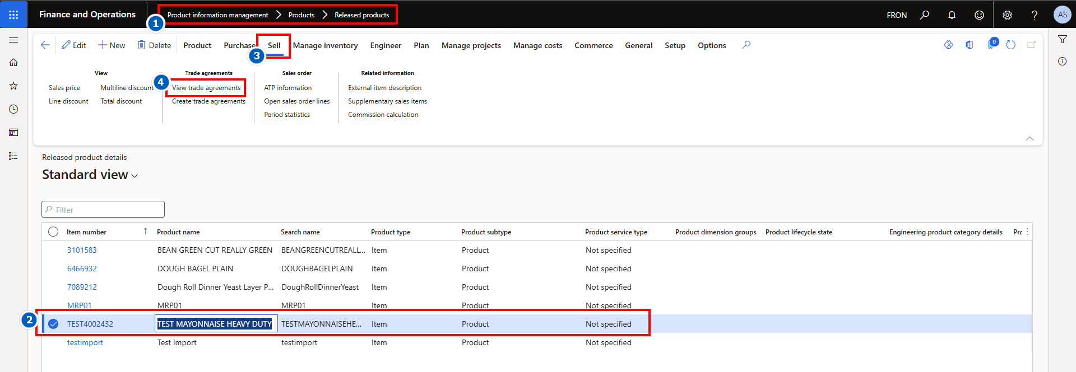1076x372 pixels.
Task: Open Favorites star in left sidebar
Action: tap(13, 86)
